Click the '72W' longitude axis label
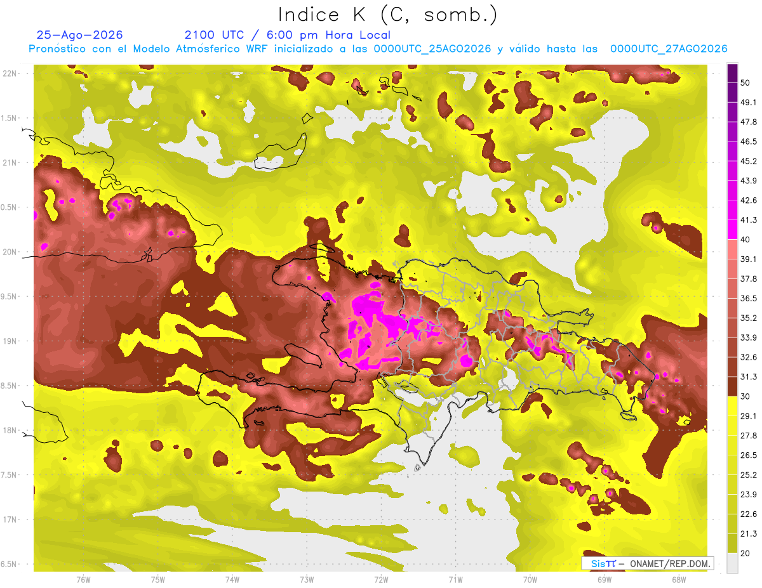The height and width of the screenshot is (588, 762). point(381,580)
